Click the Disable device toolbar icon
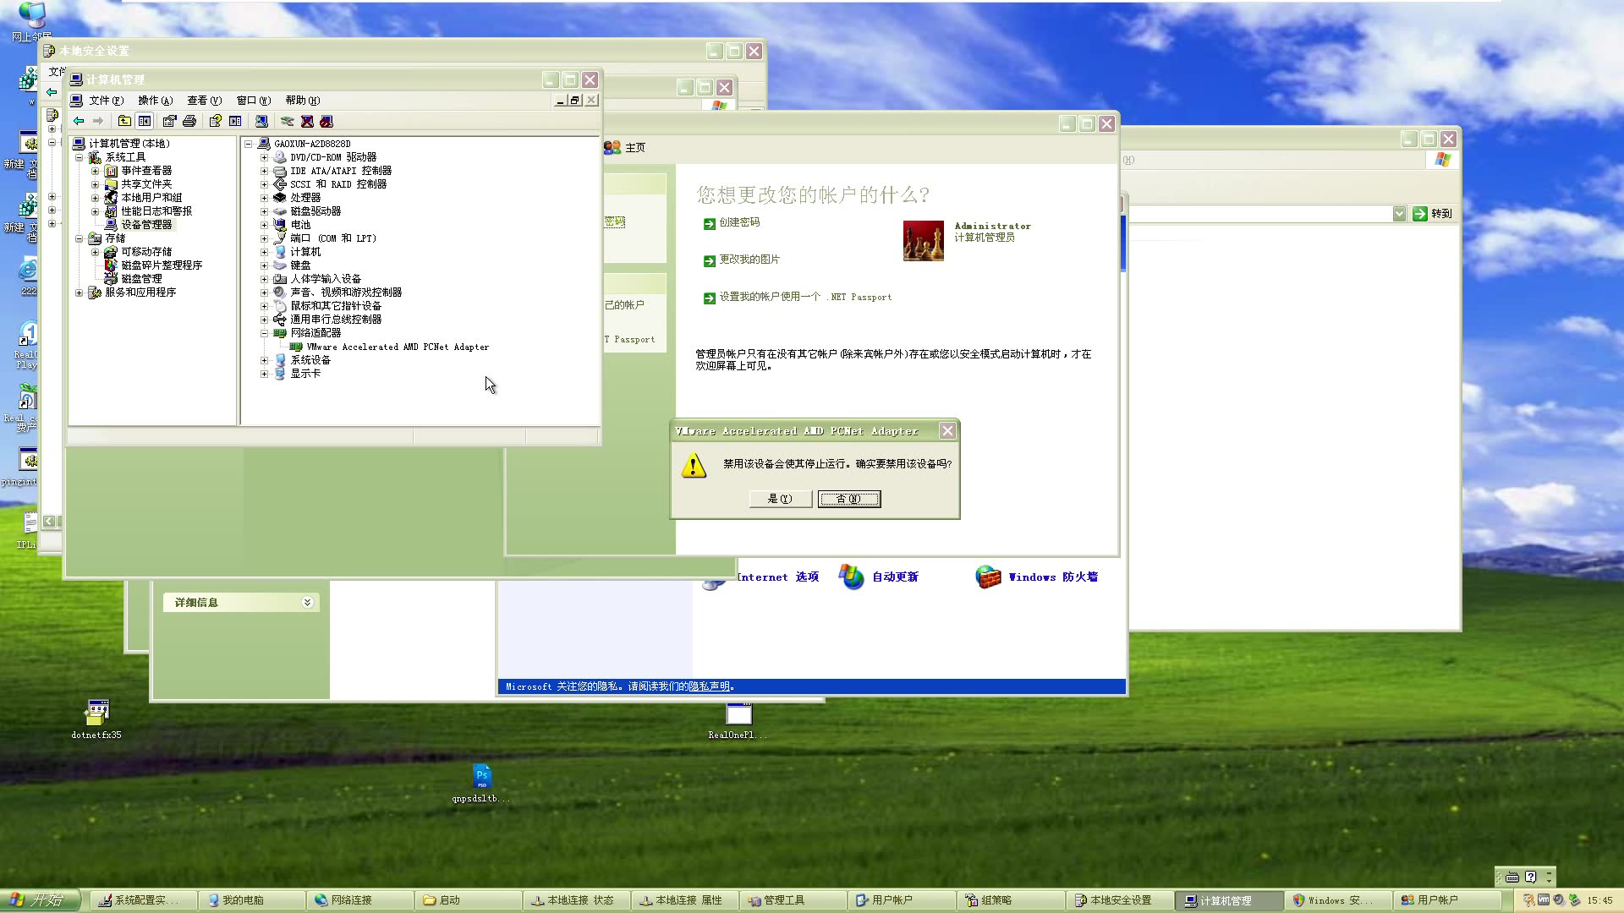 click(x=326, y=122)
